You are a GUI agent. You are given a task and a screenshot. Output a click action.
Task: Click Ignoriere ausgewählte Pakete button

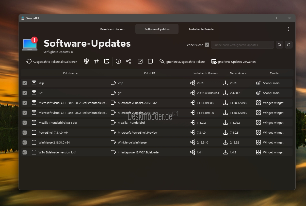[182, 61]
